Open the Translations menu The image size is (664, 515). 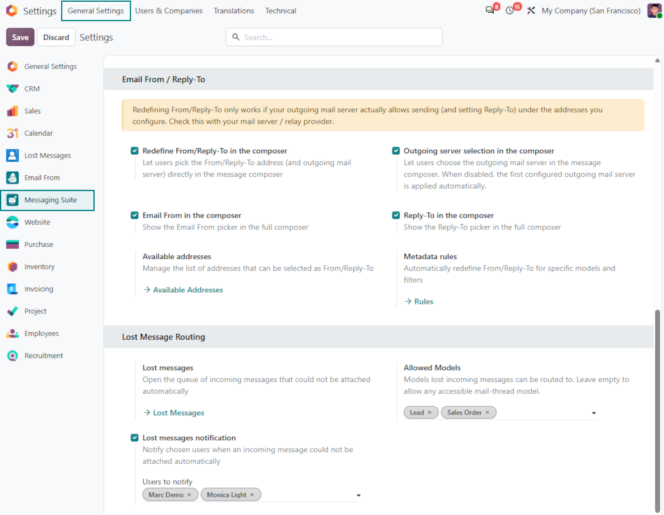tap(234, 11)
